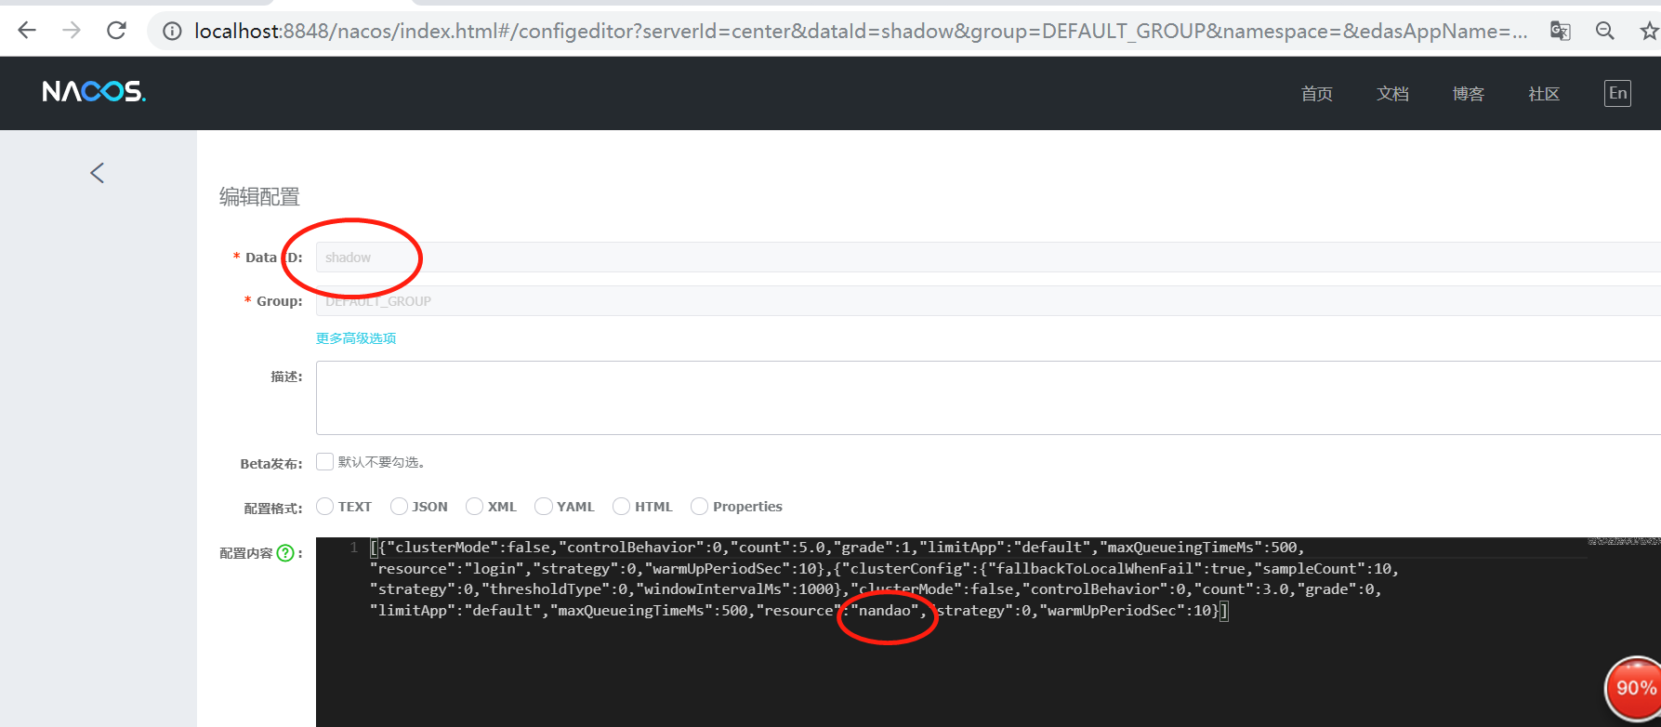Screen dimensions: 1661x727
Task: Click the browser address bar URL
Action: pos(861,31)
